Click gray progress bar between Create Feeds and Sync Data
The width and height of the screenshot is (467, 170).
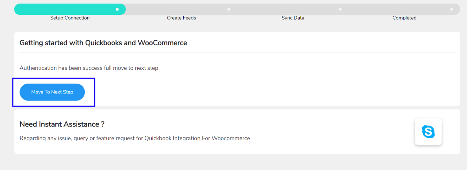click(284, 9)
